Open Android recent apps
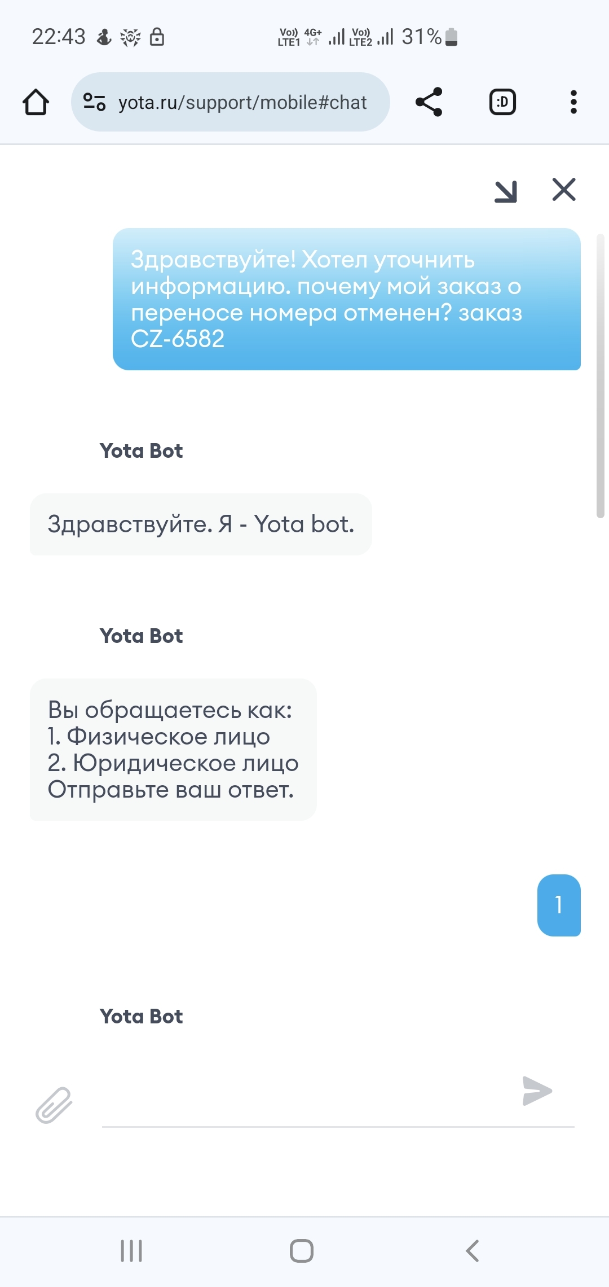The width and height of the screenshot is (609, 1287). click(131, 1250)
